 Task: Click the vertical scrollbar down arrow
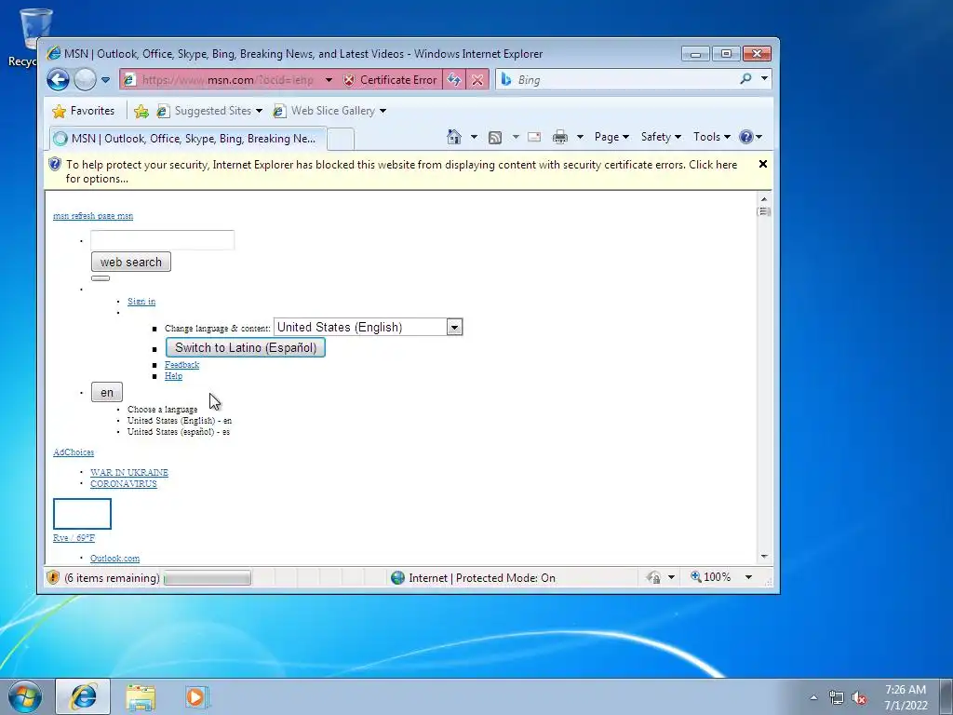(764, 557)
